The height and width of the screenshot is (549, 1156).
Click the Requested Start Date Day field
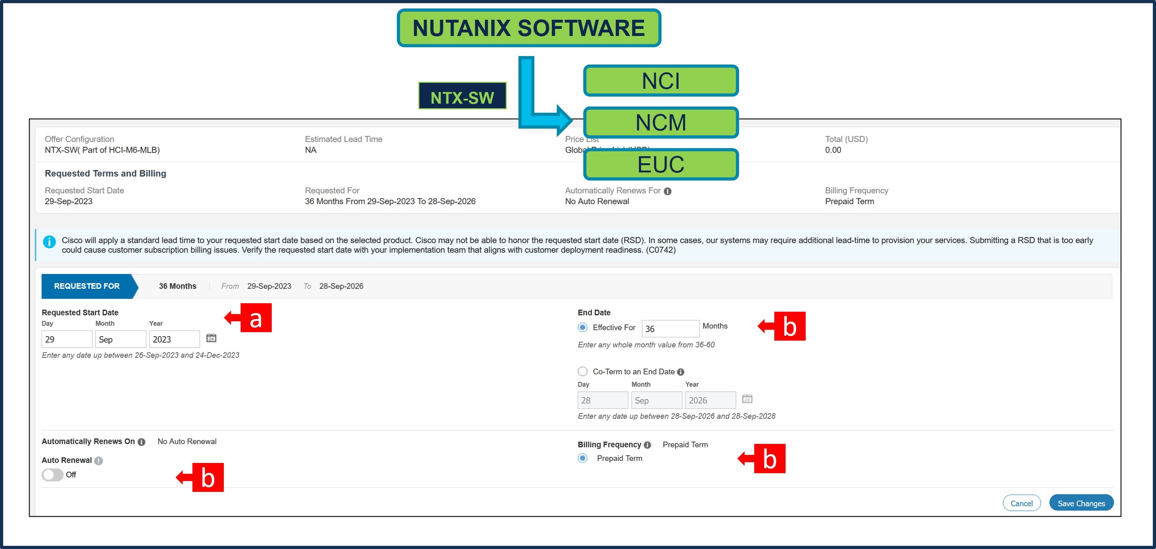click(x=67, y=339)
